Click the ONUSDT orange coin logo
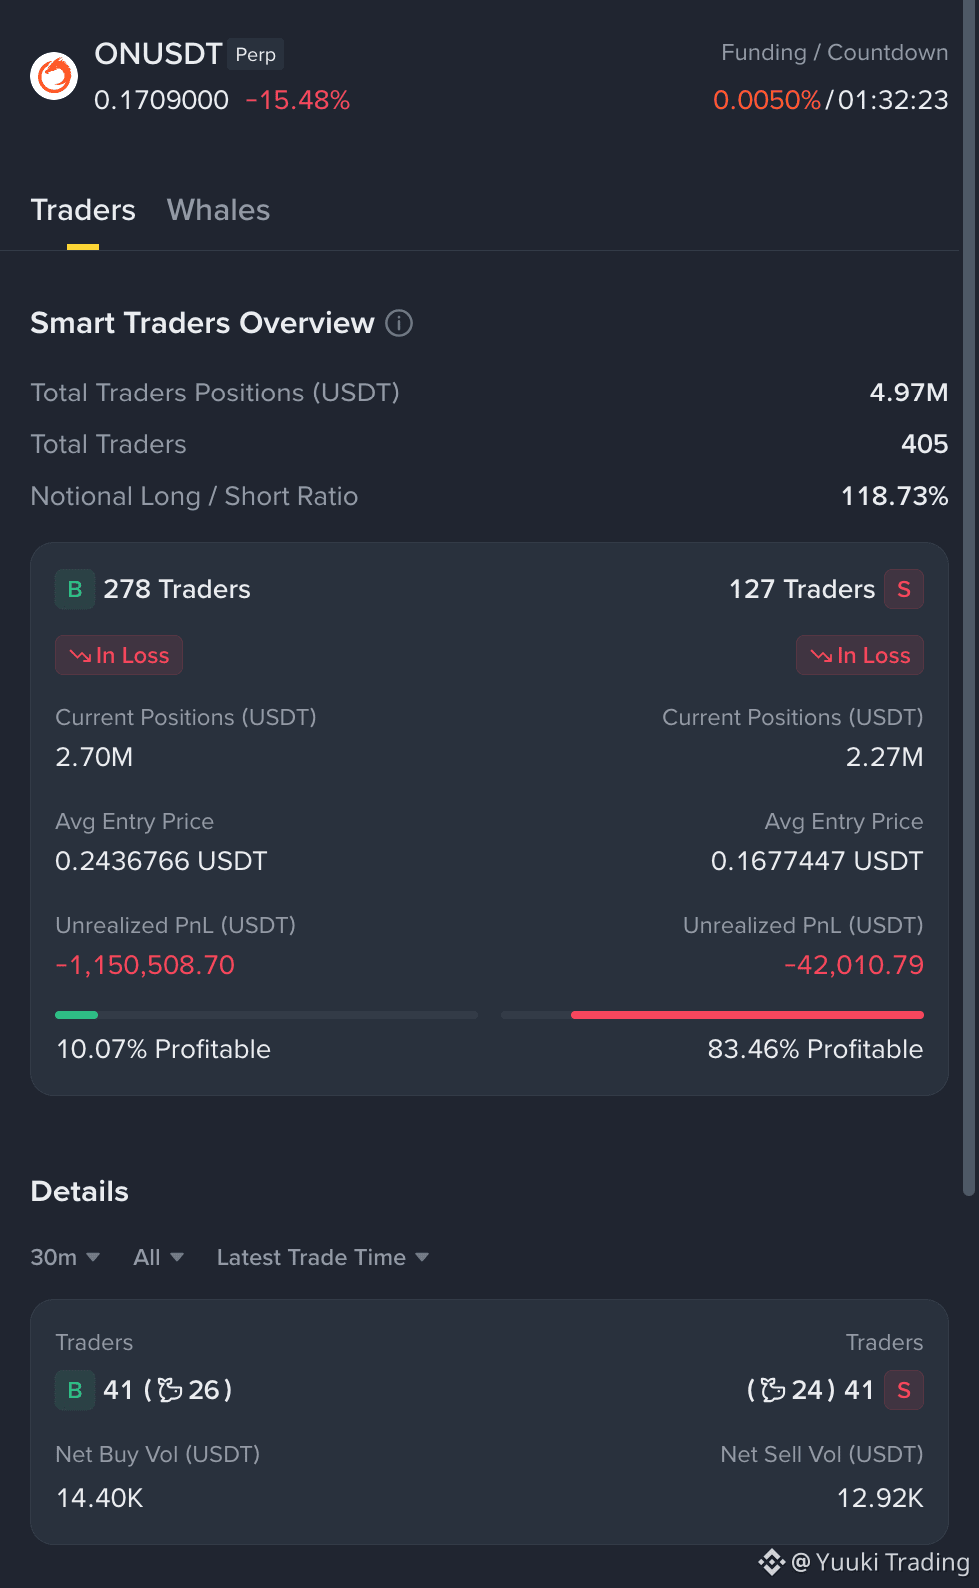979x1588 pixels. [54, 76]
